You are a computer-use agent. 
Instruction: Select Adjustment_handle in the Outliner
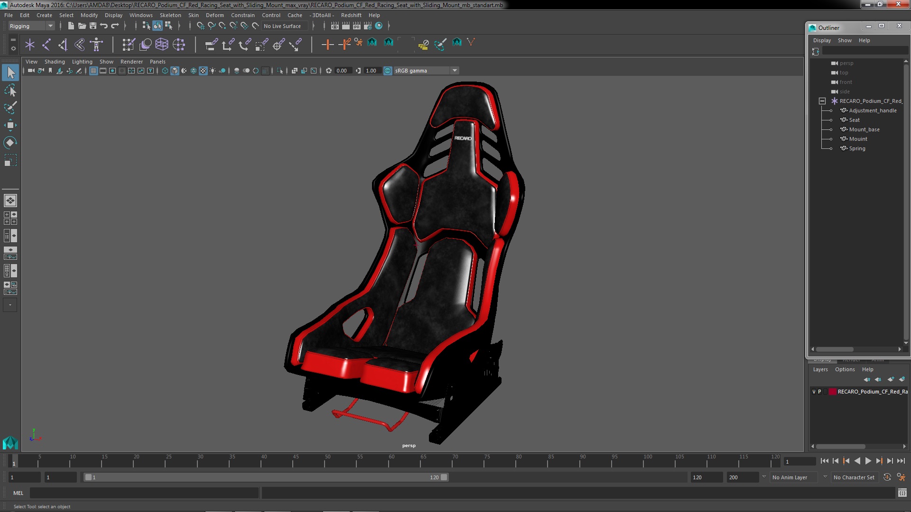pos(873,110)
